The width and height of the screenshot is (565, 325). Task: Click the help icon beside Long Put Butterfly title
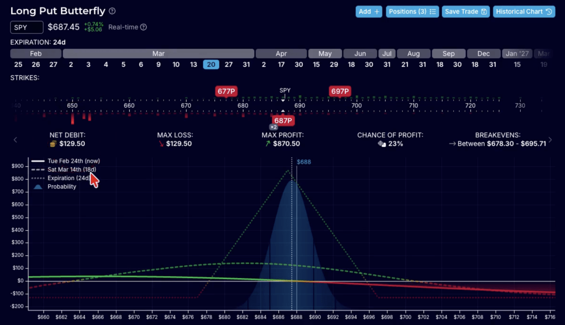coord(111,10)
